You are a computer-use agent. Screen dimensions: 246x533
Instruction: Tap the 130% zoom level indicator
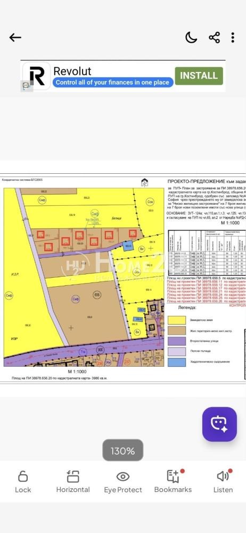122,451
